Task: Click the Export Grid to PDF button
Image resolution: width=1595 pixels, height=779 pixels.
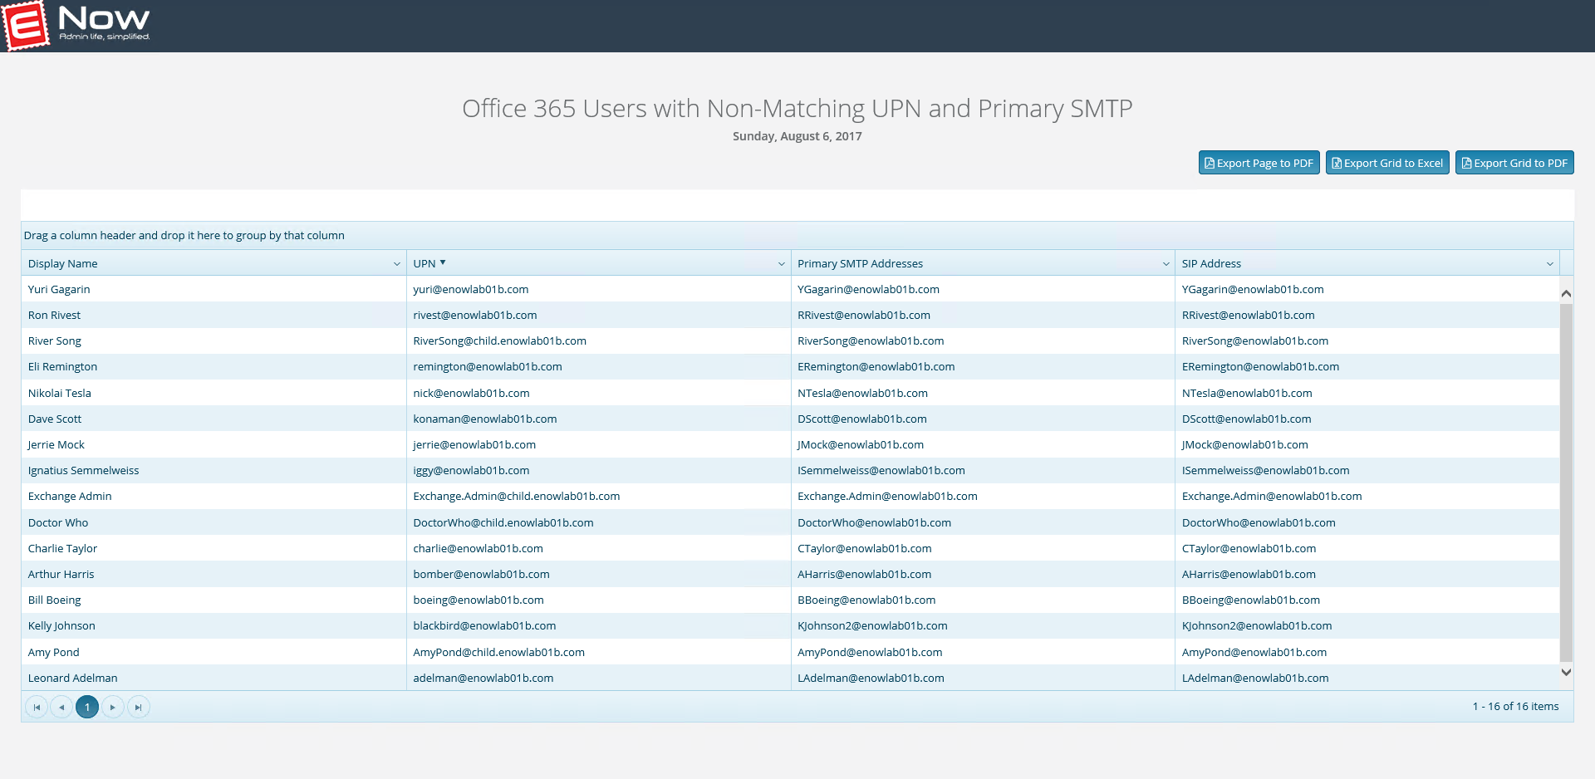Action: [1514, 163]
